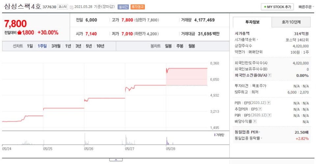318x164 pixels.
Task: Open the 추정PER EPS help icon
Action: coord(260,109)
